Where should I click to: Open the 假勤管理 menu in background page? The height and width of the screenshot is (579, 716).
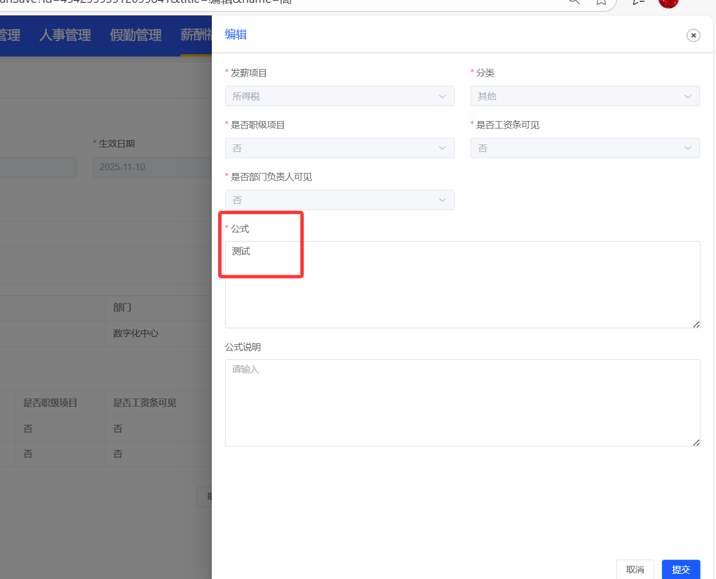coord(136,35)
